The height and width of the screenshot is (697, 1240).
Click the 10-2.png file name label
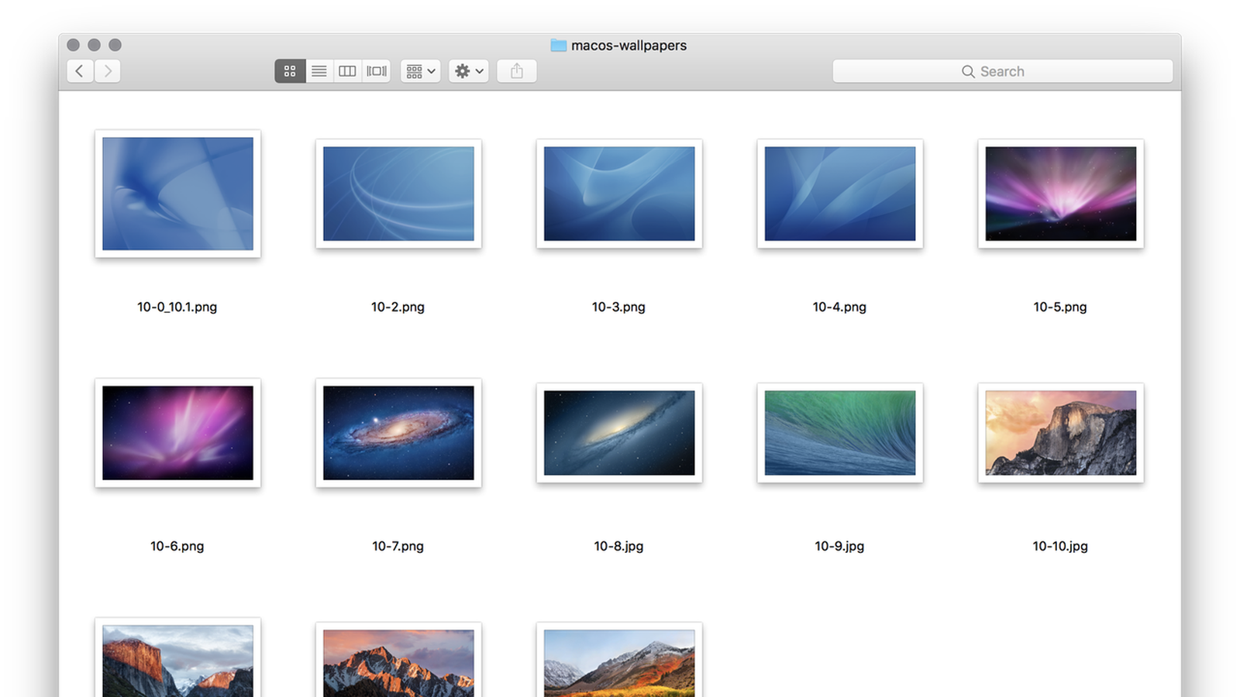tap(398, 307)
